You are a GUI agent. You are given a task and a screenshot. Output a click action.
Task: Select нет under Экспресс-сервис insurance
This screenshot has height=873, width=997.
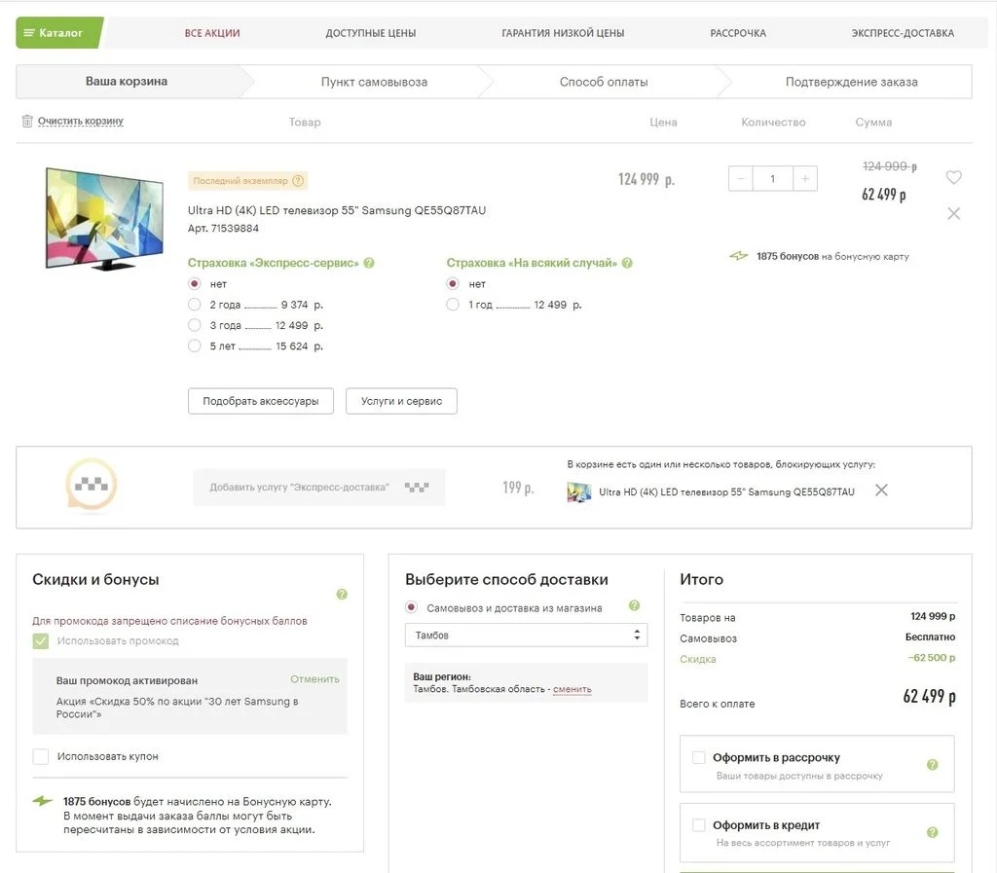click(195, 283)
